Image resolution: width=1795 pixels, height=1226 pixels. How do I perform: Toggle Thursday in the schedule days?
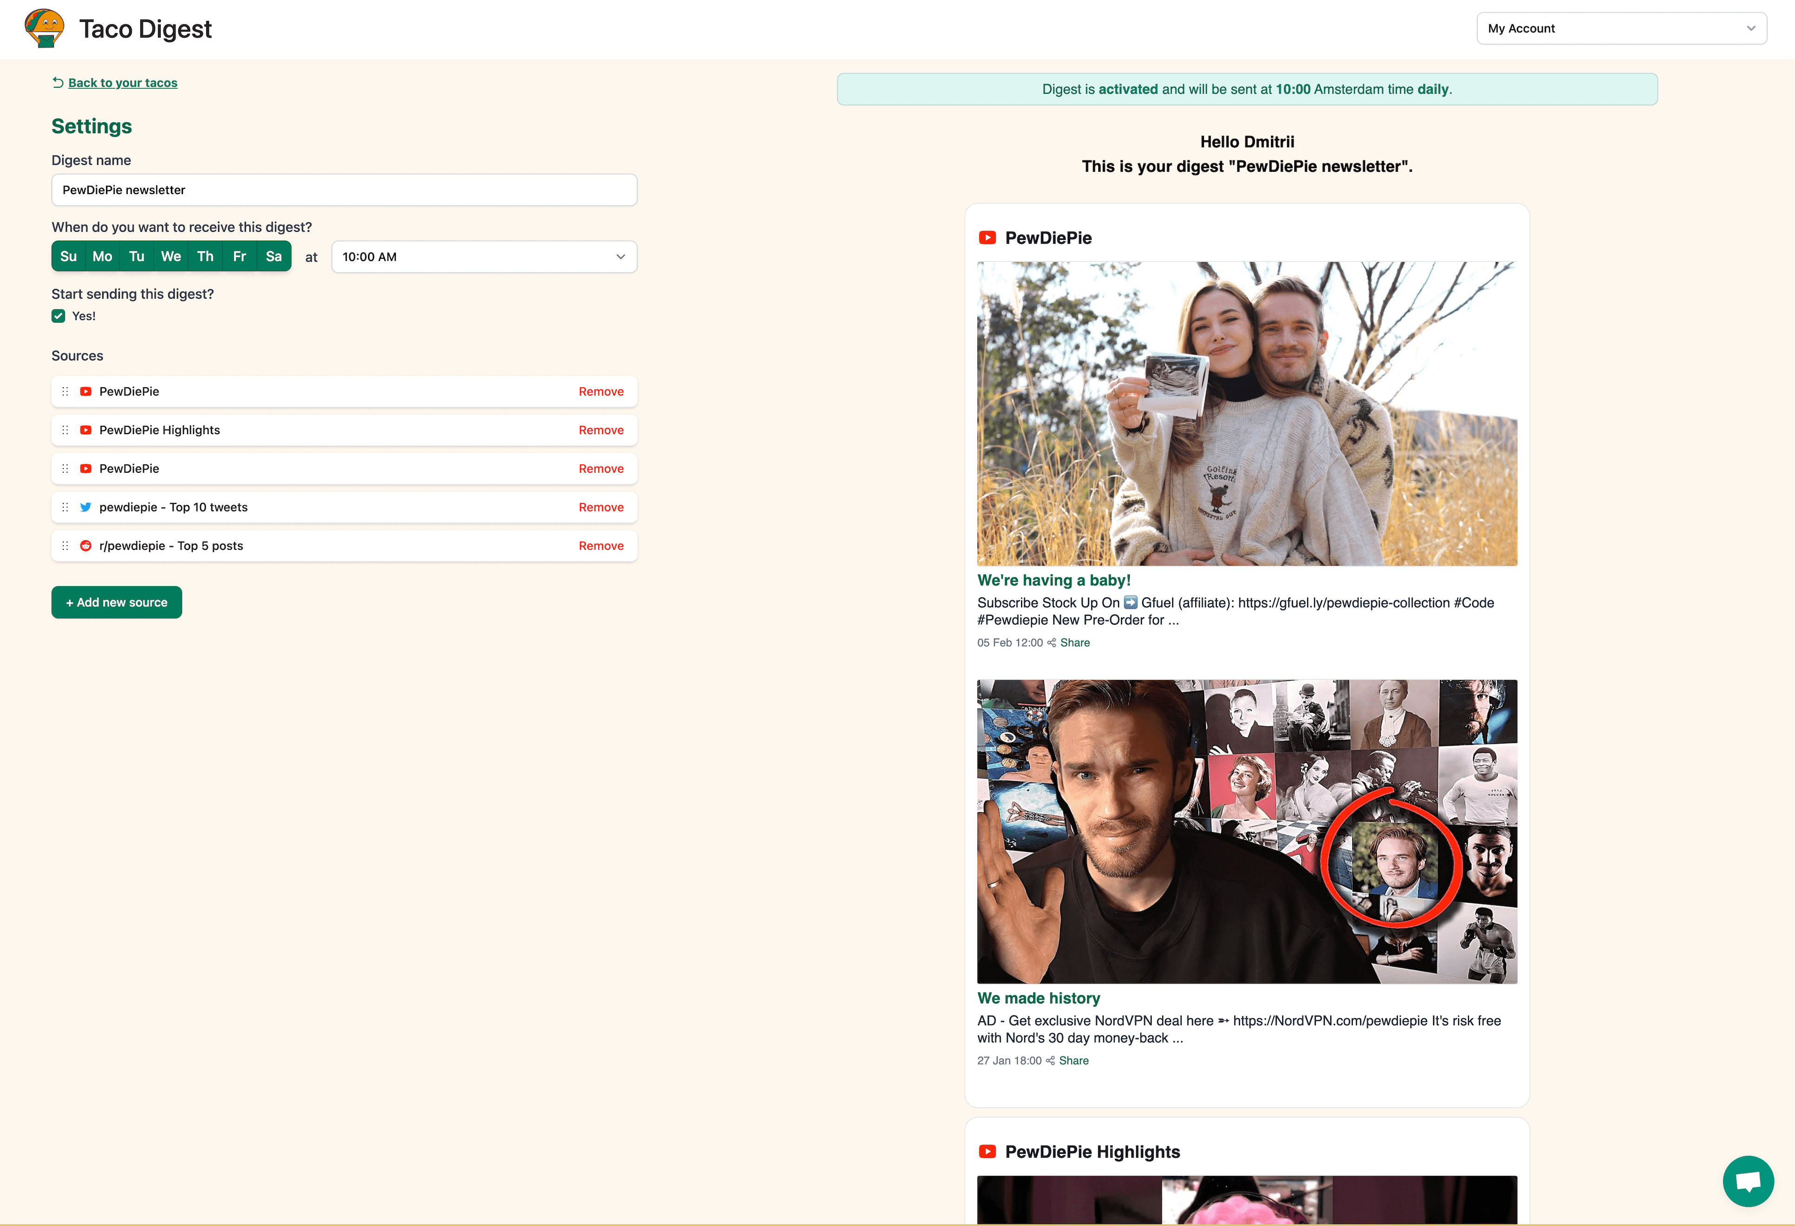(205, 256)
